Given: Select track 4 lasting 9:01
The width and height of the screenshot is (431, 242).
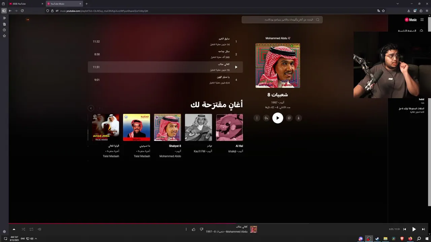Looking at the screenshot, I should click(165, 80).
